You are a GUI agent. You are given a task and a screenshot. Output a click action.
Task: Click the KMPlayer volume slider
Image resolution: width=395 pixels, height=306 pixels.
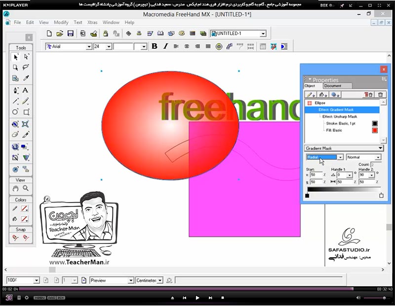point(376,298)
